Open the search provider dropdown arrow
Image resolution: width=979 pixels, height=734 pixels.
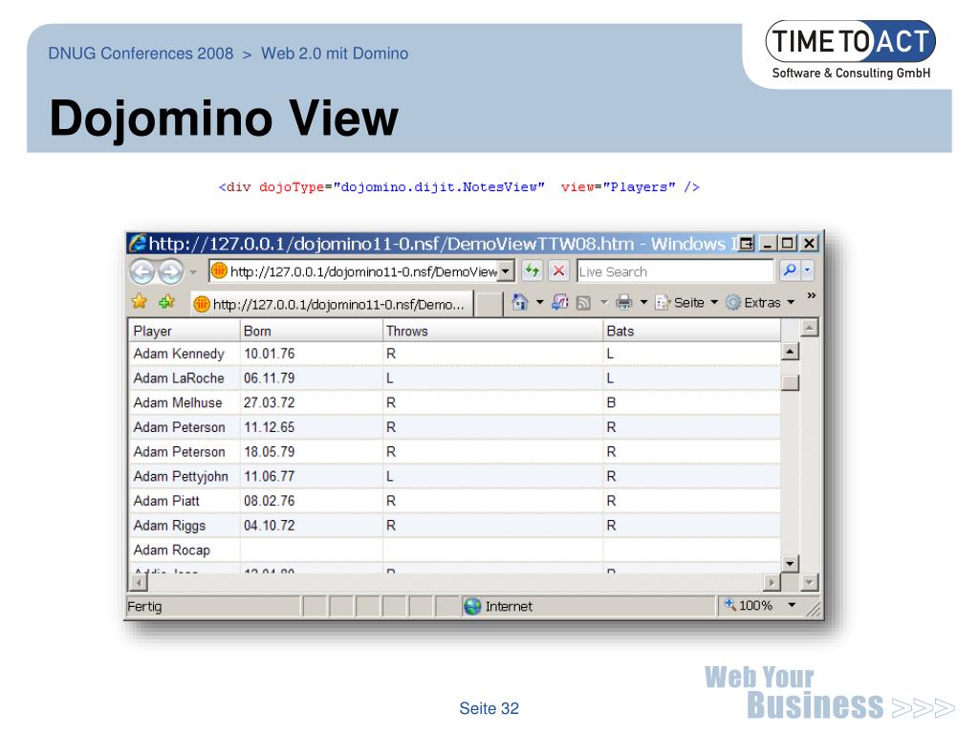(807, 270)
